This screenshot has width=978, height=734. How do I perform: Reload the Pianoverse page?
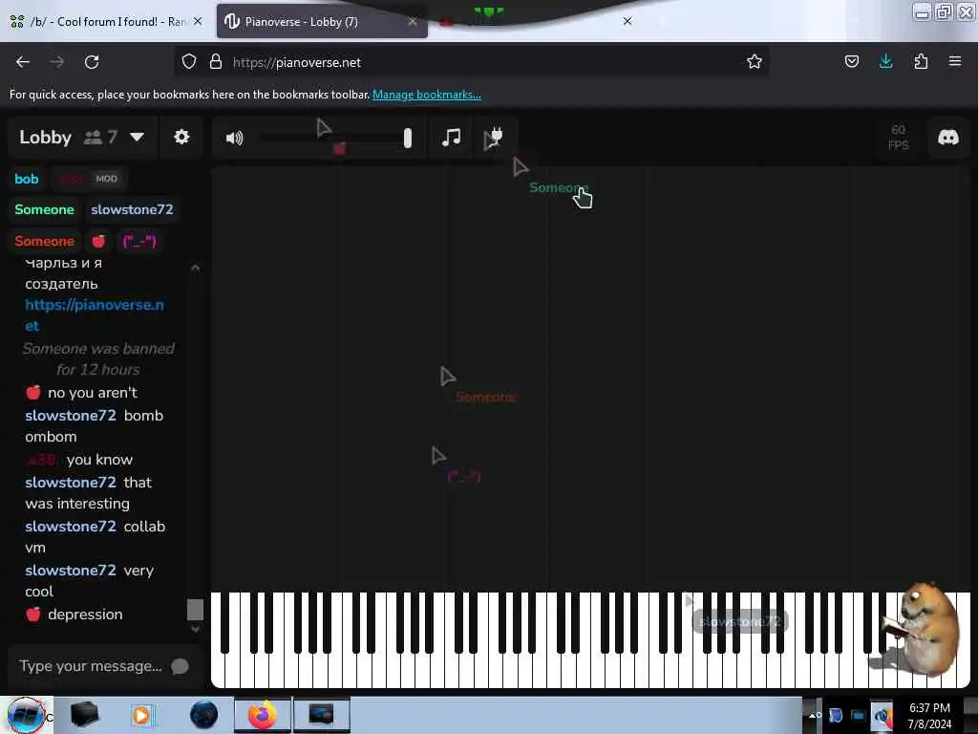tap(92, 62)
